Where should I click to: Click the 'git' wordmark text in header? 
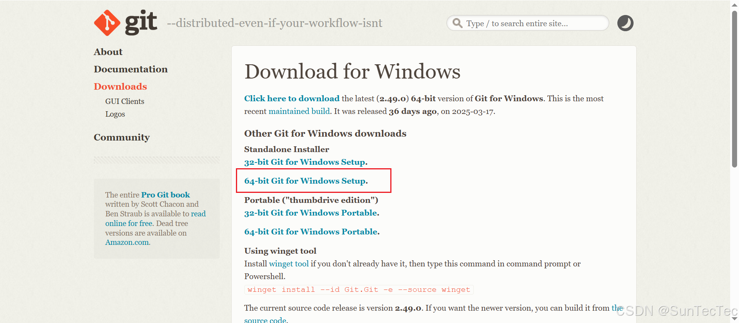141,22
